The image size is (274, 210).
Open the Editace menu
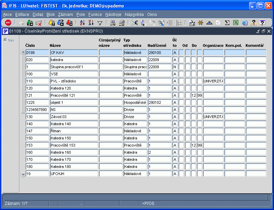pyautogui.click(x=22, y=15)
